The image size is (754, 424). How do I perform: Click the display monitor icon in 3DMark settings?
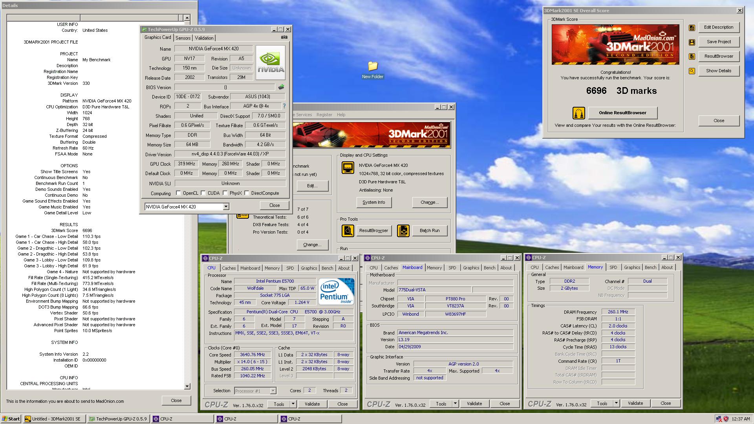coord(348,168)
